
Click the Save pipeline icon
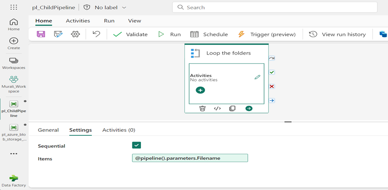click(41, 34)
